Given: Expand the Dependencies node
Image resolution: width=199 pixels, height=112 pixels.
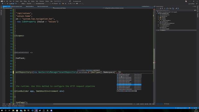Looking at the screenshot, I should coord(158,16).
